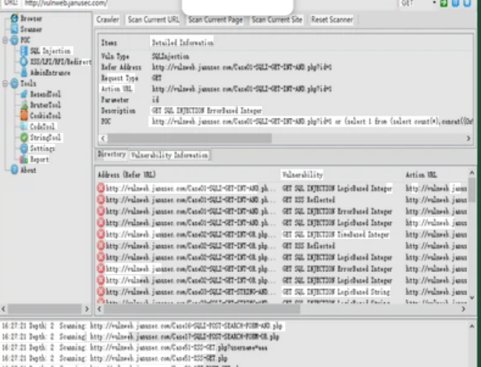The height and width of the screenshot is (367, 481).
Task: Select the StringTool tree label
Action: pos(45,137)
